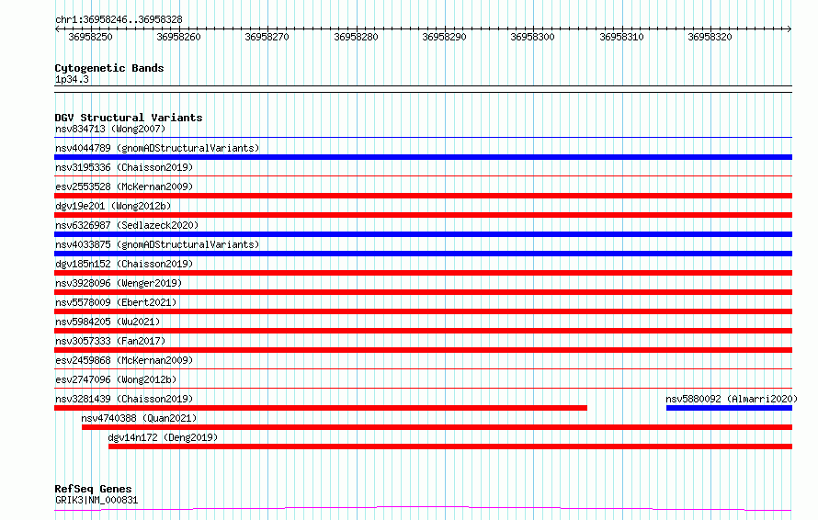The height and width of the screenshot is (520, 818).
Task: Click ruler position 36958300
Action: click(532, 37)
